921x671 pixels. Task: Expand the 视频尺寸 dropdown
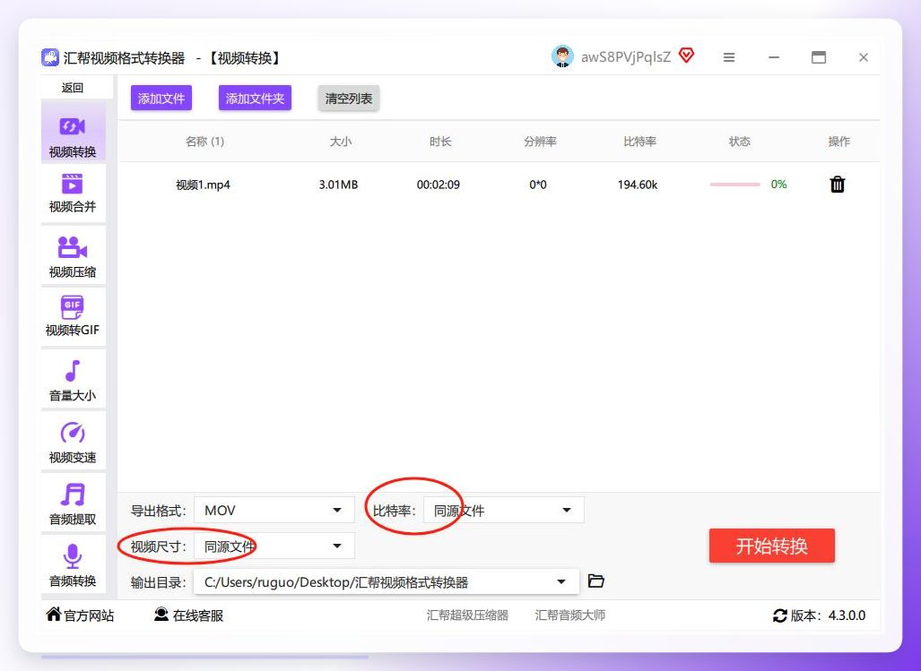pyautogui.click(x=274, y=546)
